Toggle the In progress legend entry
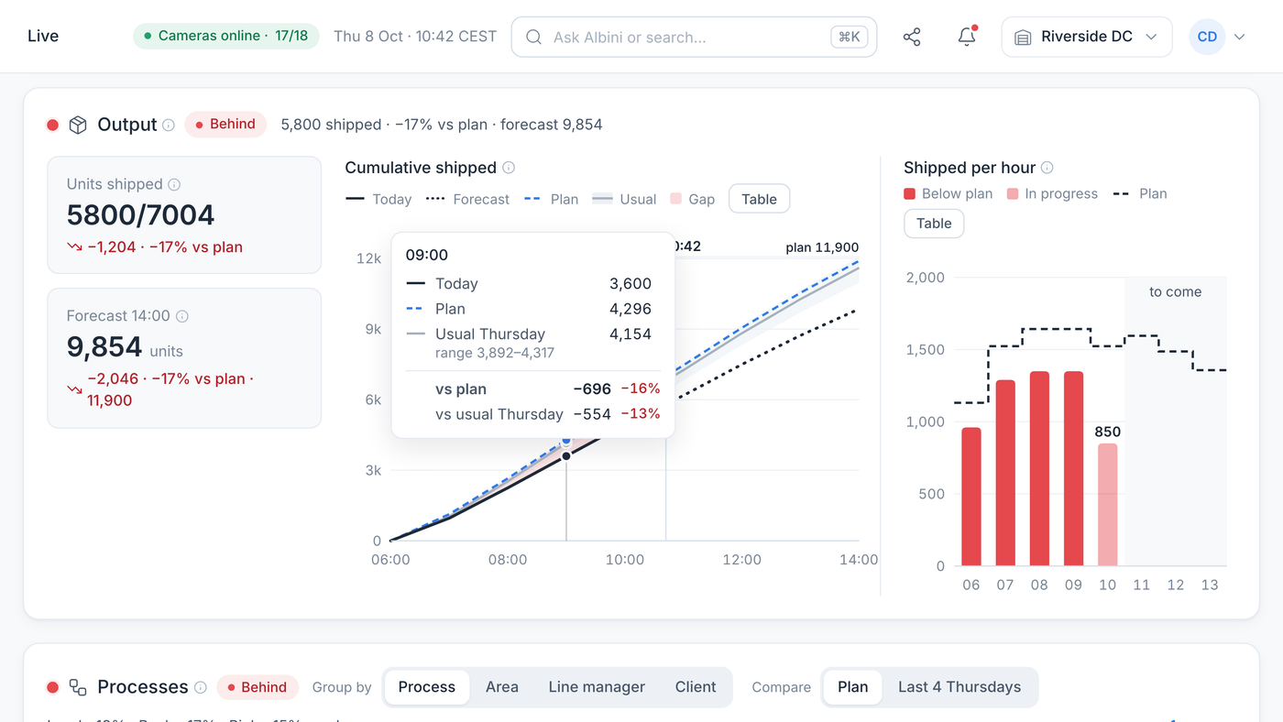Viewport: 1283px width, 722px height. [1052, 193]
